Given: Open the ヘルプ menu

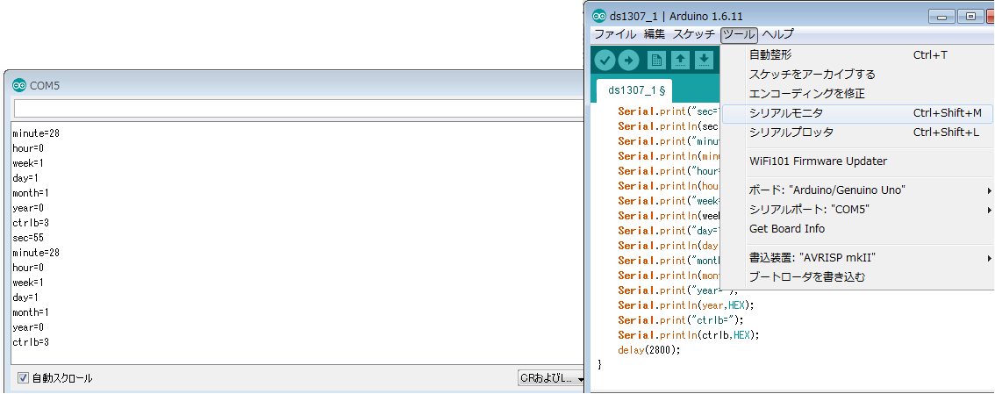Looking at the screenshot, I should coord(777,34).
